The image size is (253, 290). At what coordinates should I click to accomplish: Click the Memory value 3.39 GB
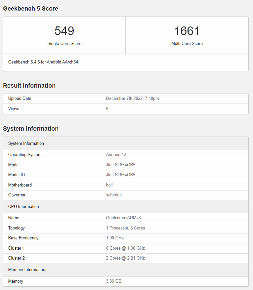point(113,281)
